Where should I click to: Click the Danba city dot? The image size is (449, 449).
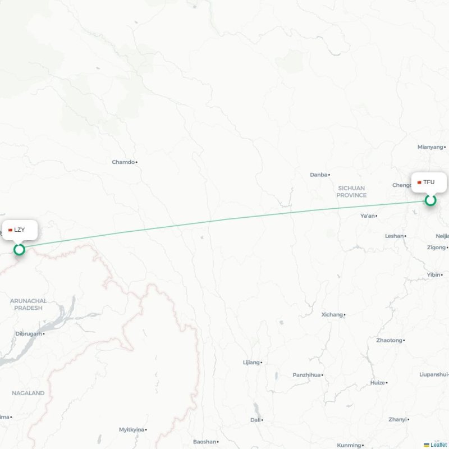click(329, 175)
